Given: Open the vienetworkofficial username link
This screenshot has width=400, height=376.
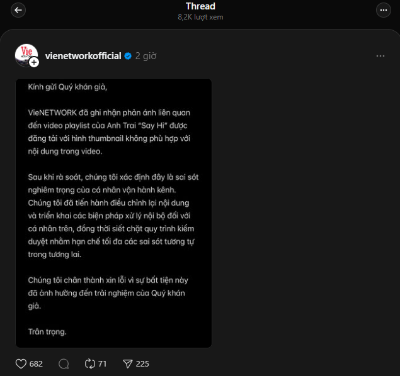Looking at the screenshot, I should coord(83,56).
